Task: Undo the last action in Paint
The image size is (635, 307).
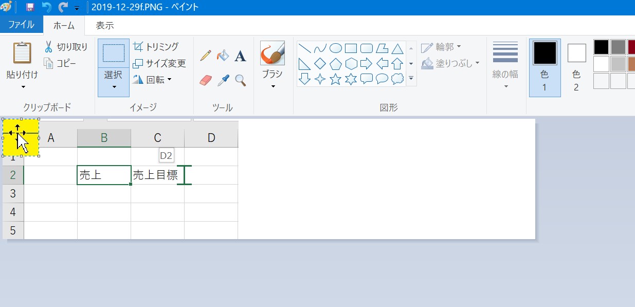Action: point(46,7)
